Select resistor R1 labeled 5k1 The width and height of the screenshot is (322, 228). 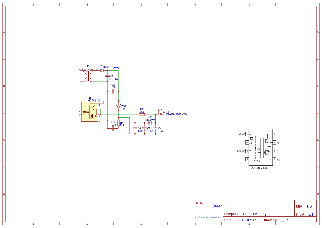(x=118, y=123)
